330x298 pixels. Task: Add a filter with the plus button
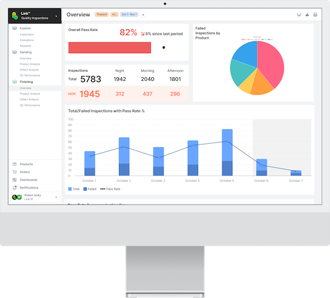[x=143, y=15]
